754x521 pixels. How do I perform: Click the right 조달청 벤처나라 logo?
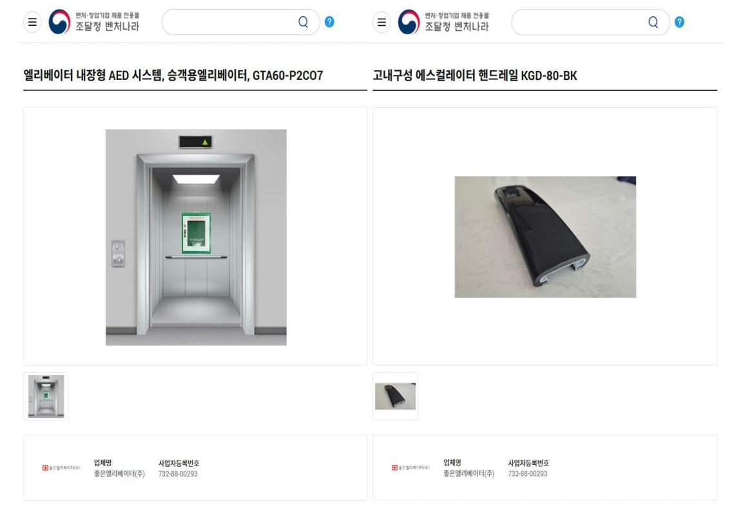pyautogui.click(x=443, y=22)
